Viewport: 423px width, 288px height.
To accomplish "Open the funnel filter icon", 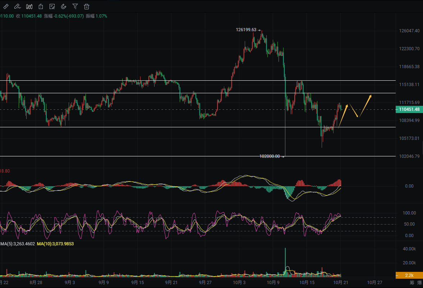I will (x=75, y=6).
